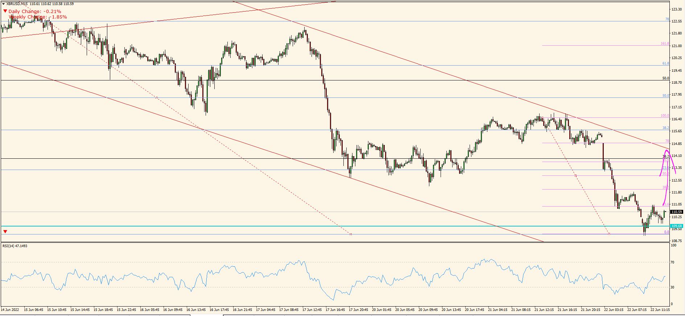Click the '14 Jun 2022' date label
The width and height of the screenshot is (685, 316).
point(10,310)
